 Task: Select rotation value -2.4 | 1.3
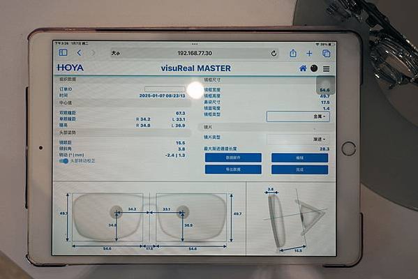tap(175, 155)
